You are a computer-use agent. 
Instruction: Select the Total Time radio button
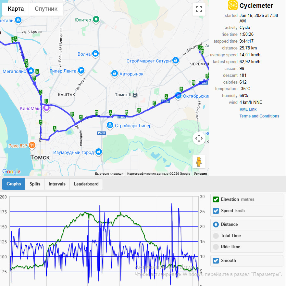click(216, 236)
